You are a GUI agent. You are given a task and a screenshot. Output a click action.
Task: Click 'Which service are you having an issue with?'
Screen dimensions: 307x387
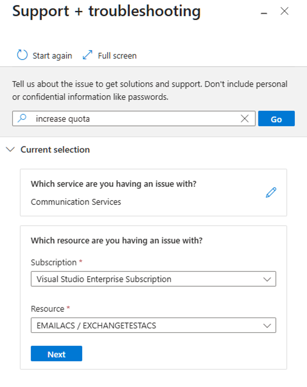pyautogui.click(x=113, y=184)
